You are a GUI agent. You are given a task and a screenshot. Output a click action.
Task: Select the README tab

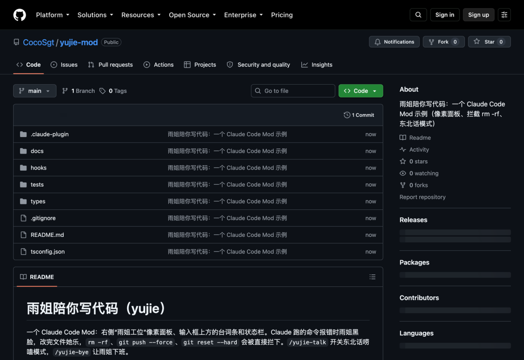[x=37, y=277]
